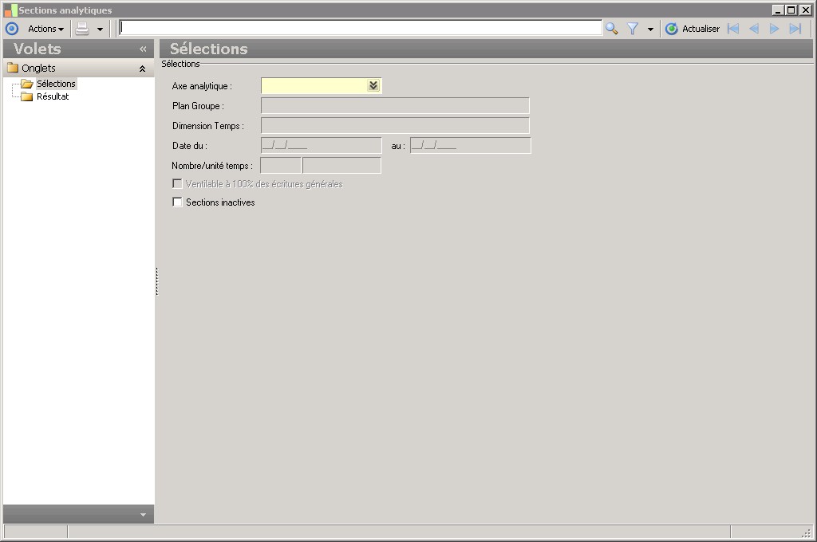Toggle Ventilable à 100% des écritures générales
This screenshot has height=542, width=817.
[x=177, y=184]
